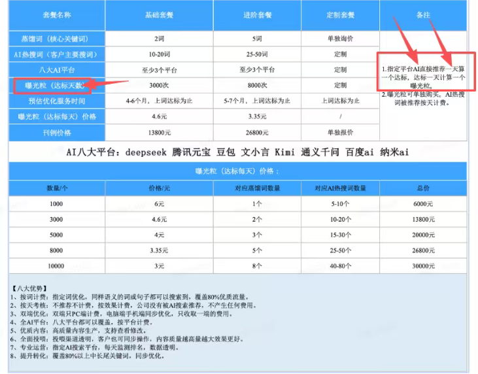The image size is (478, 374).
Task: Select the 蒸馏词（核心关键词）row label
Action: pos(57,39)
